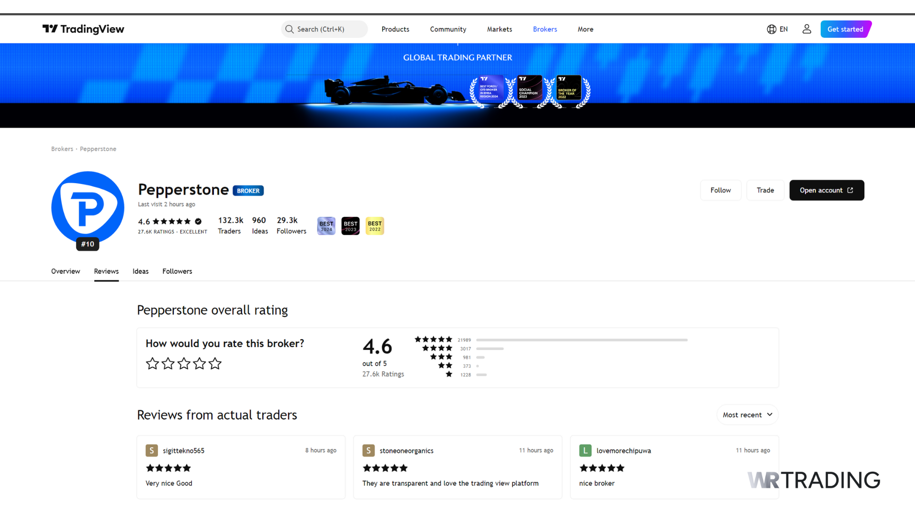
Task: Focus the Search (Ctrl+K) field
Action: click(x=325, y=29)
